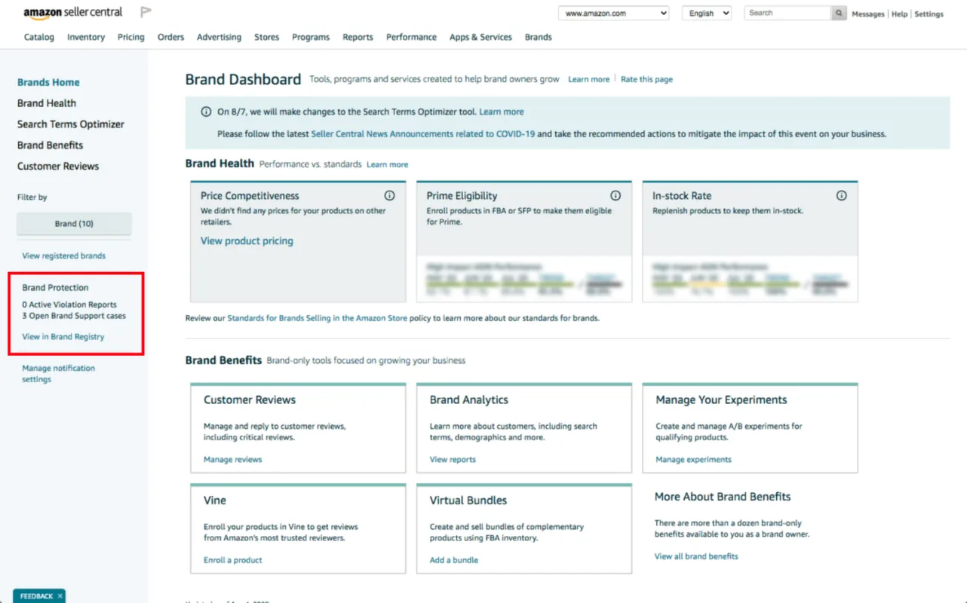Open the Catalog menu
This screenshot has height=603, width=967.
(x=39, y=37)
